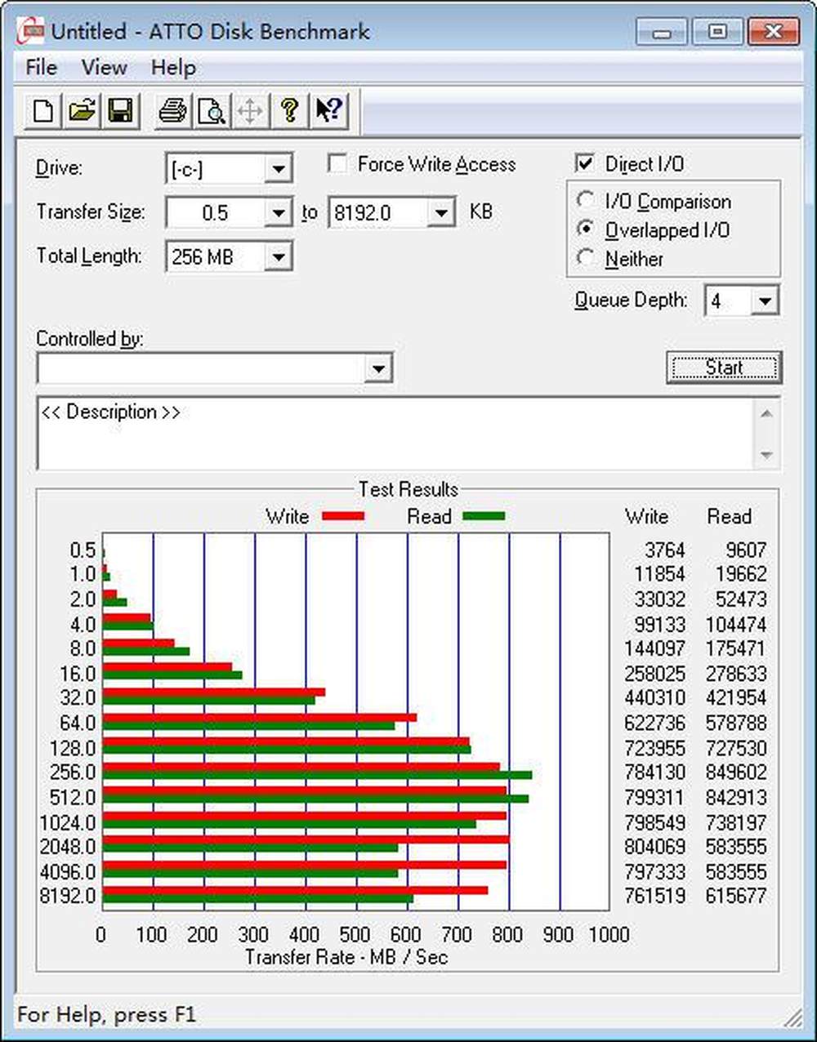Open About via the question mark icon
Viewport: 817px width, 1042px height.
289,111
